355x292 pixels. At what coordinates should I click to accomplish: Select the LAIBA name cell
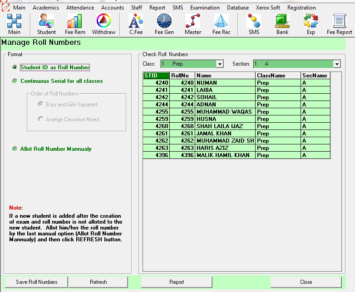coord(225,90)
